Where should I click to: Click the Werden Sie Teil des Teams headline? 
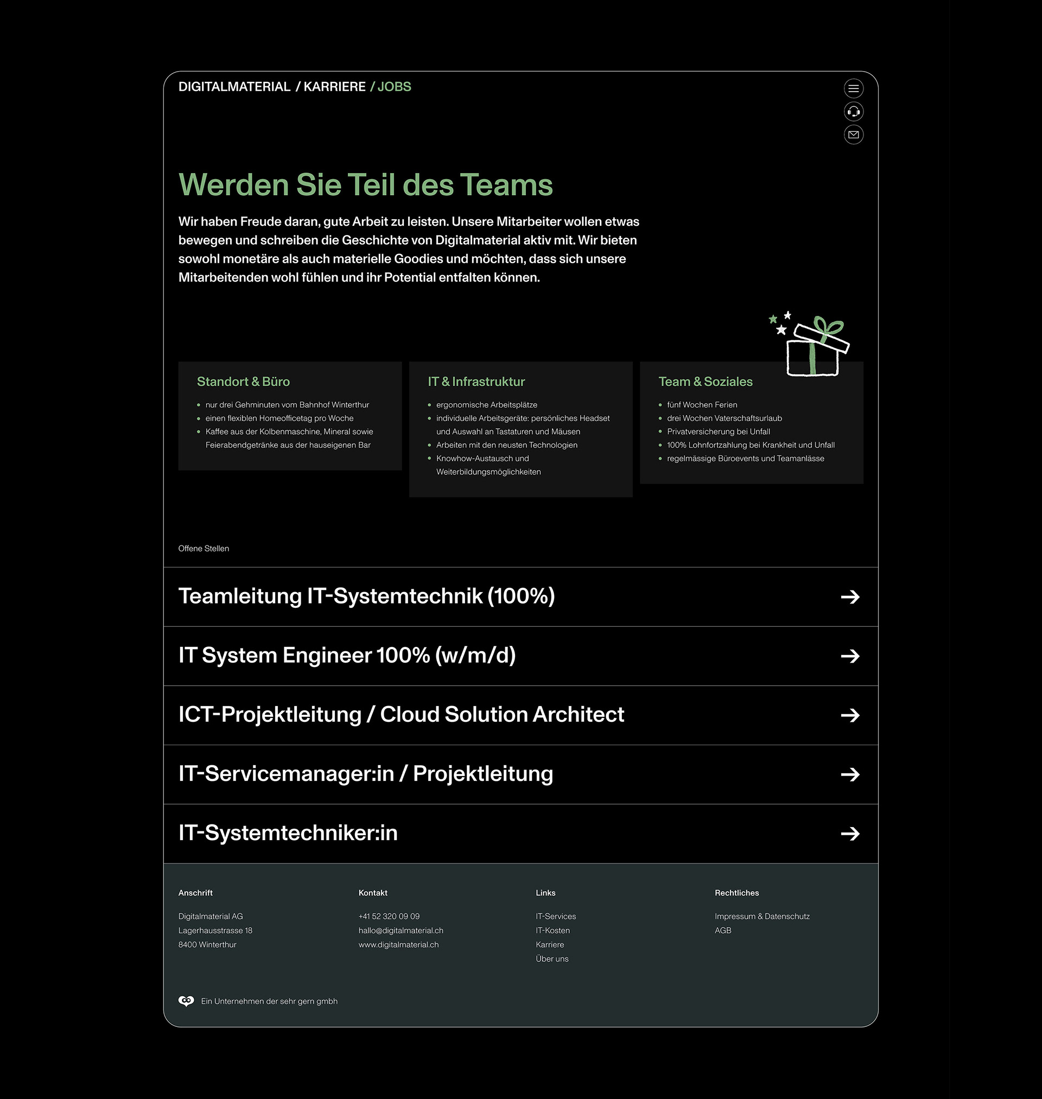pyautogui.click(x=365, y=185)
